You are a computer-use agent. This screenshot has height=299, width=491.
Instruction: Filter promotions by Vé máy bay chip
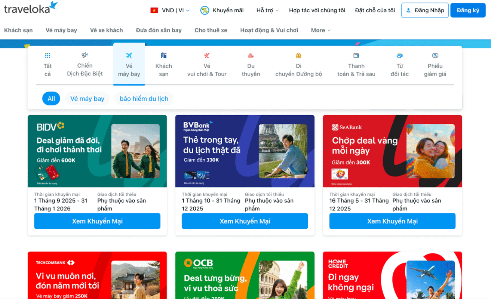coord(87,99)
